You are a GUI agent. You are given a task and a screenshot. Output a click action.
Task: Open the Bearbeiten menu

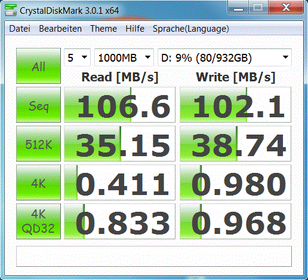click(60, 29)
